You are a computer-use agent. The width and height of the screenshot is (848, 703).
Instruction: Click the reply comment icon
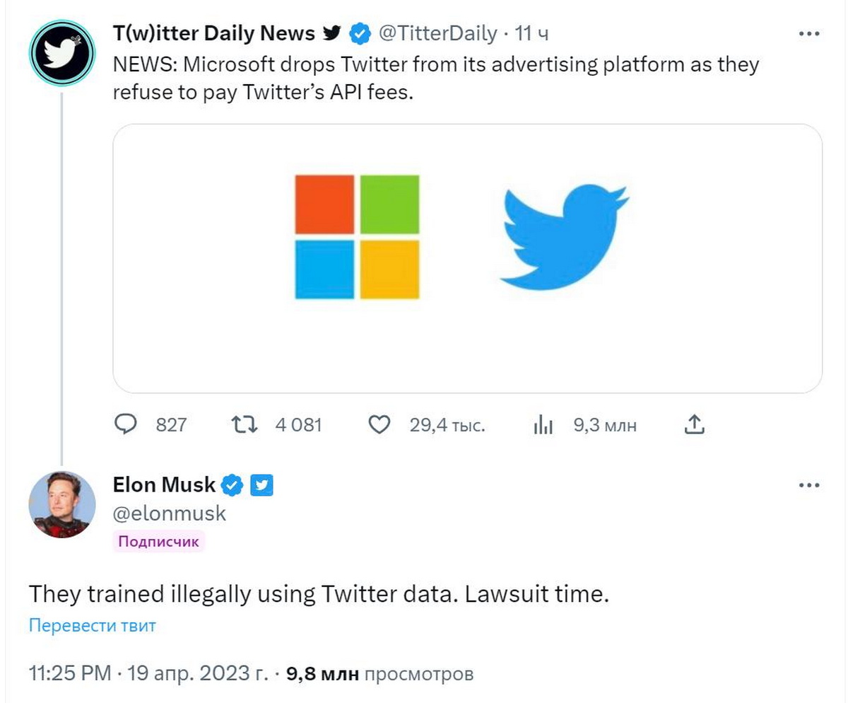(125, 424)
